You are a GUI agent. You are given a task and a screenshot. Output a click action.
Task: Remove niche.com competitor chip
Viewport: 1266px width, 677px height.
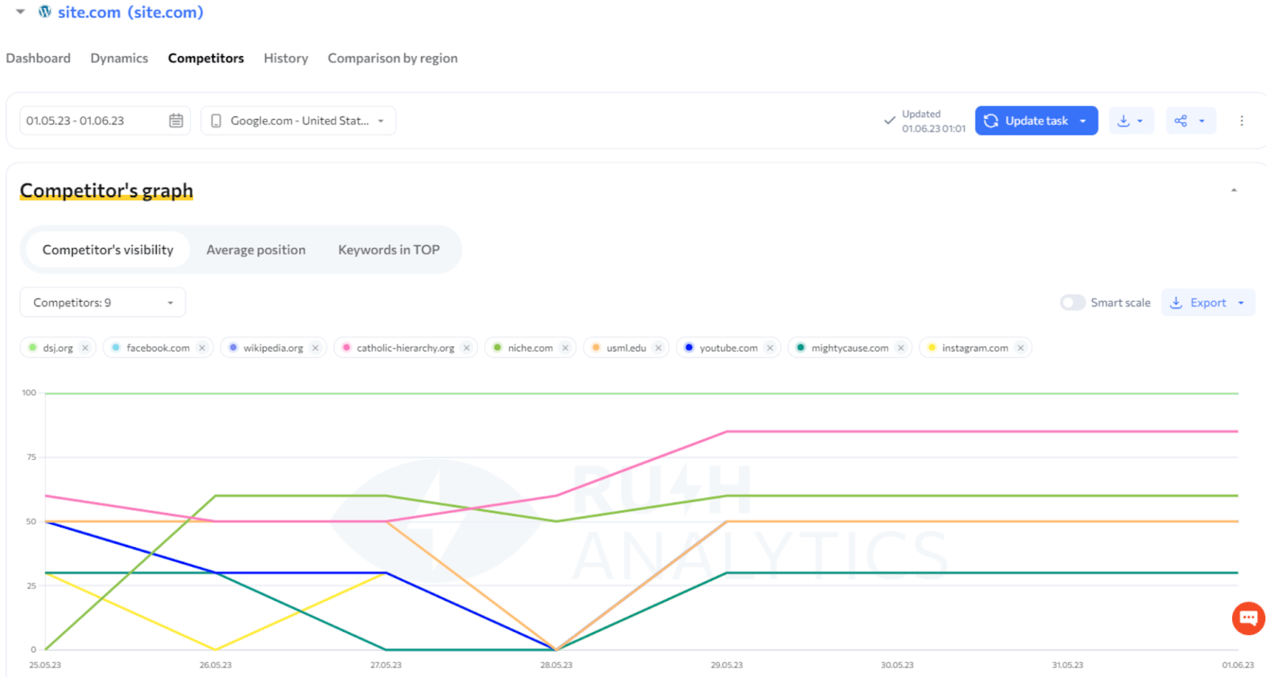click(565, 348)
